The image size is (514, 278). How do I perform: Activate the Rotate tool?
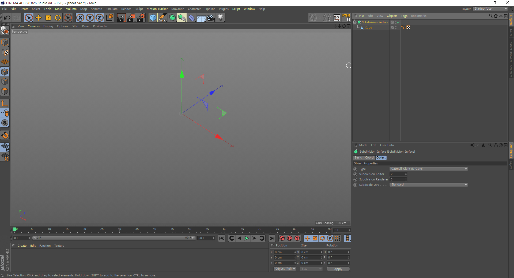(x=58, y=18)
